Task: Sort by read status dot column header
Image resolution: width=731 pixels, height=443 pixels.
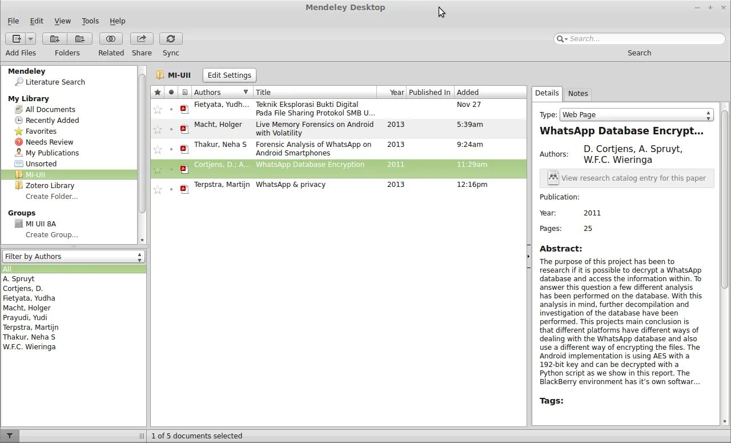Action: coord(171,92)
